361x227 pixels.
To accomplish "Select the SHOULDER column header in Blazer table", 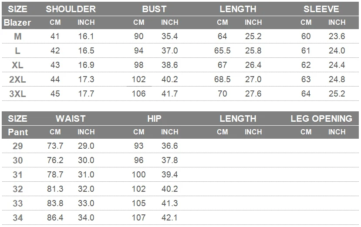I will point(71,9).
